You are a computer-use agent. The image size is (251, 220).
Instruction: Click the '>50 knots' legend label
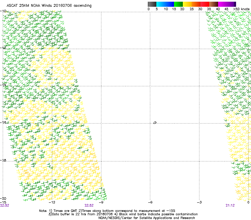tap(241, 9)
